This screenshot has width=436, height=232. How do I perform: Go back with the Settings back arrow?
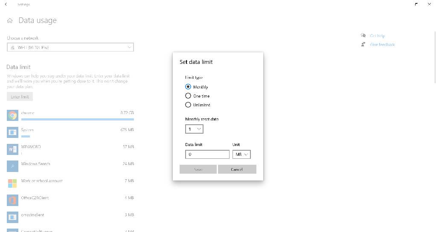(x=6, y=4)
